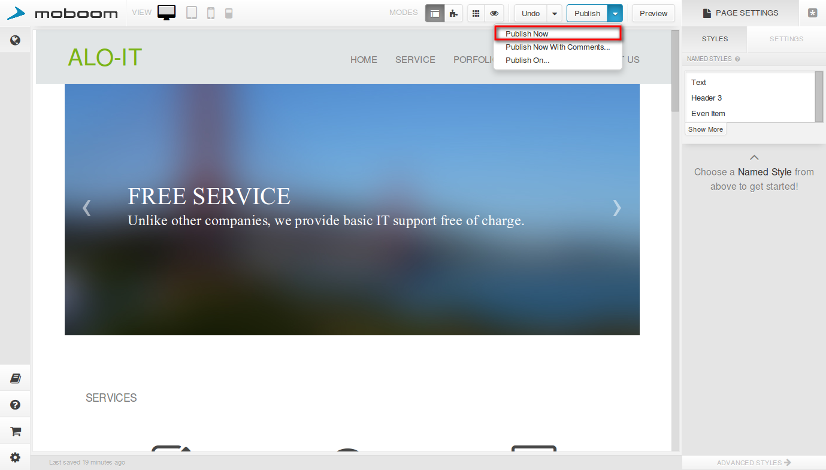Click the 'Last saved 19 minutes ago' status
This screenshot has height=470, width=826.
[87, 462]
